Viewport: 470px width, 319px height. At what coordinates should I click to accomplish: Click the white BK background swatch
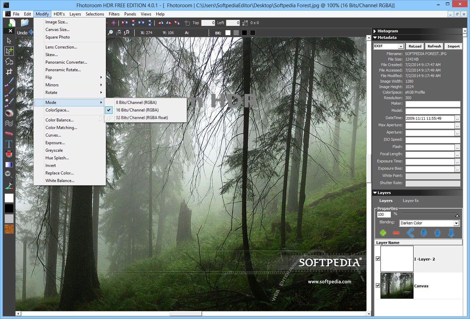[x=228, y=33]
